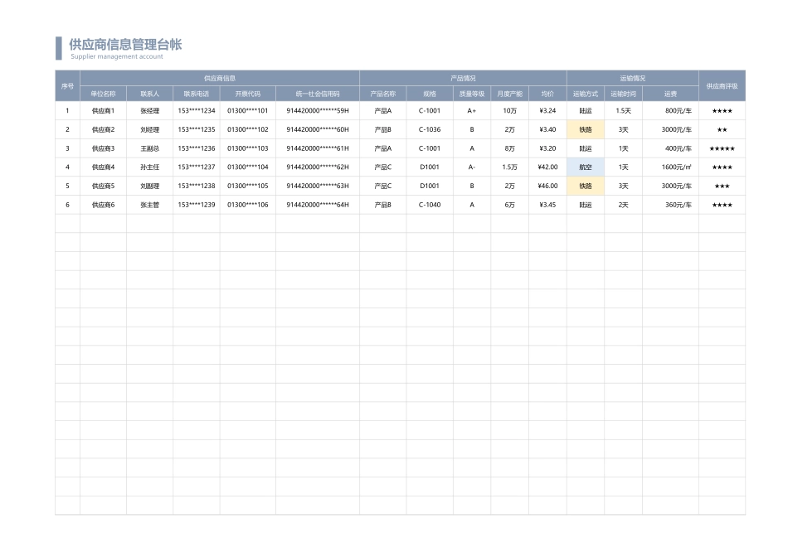Select the 供应商评级 column header
This screenshot has width=788, height=557.
[x=721, y=84]
